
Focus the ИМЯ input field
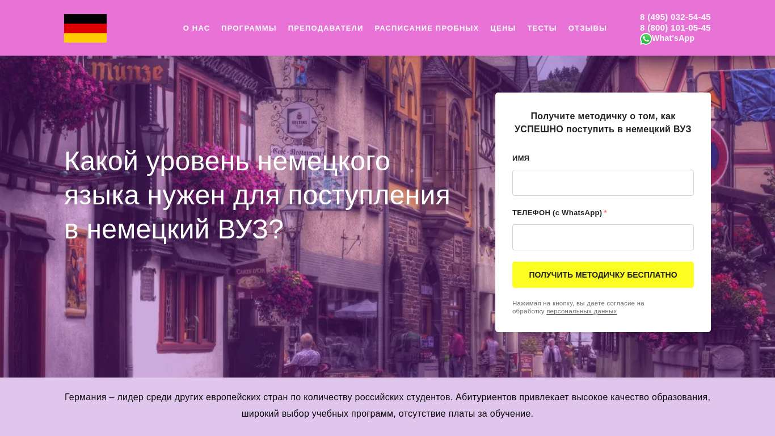point(603,183)
